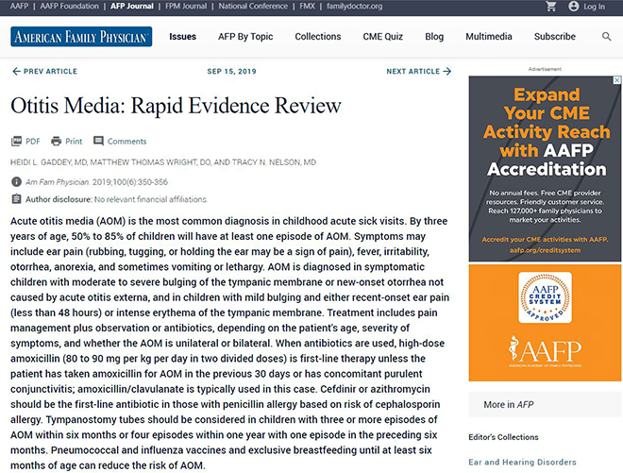This screenshot has height=473, width=623.
Task: Click the More in AFP heading
Action: click(509, 405)
